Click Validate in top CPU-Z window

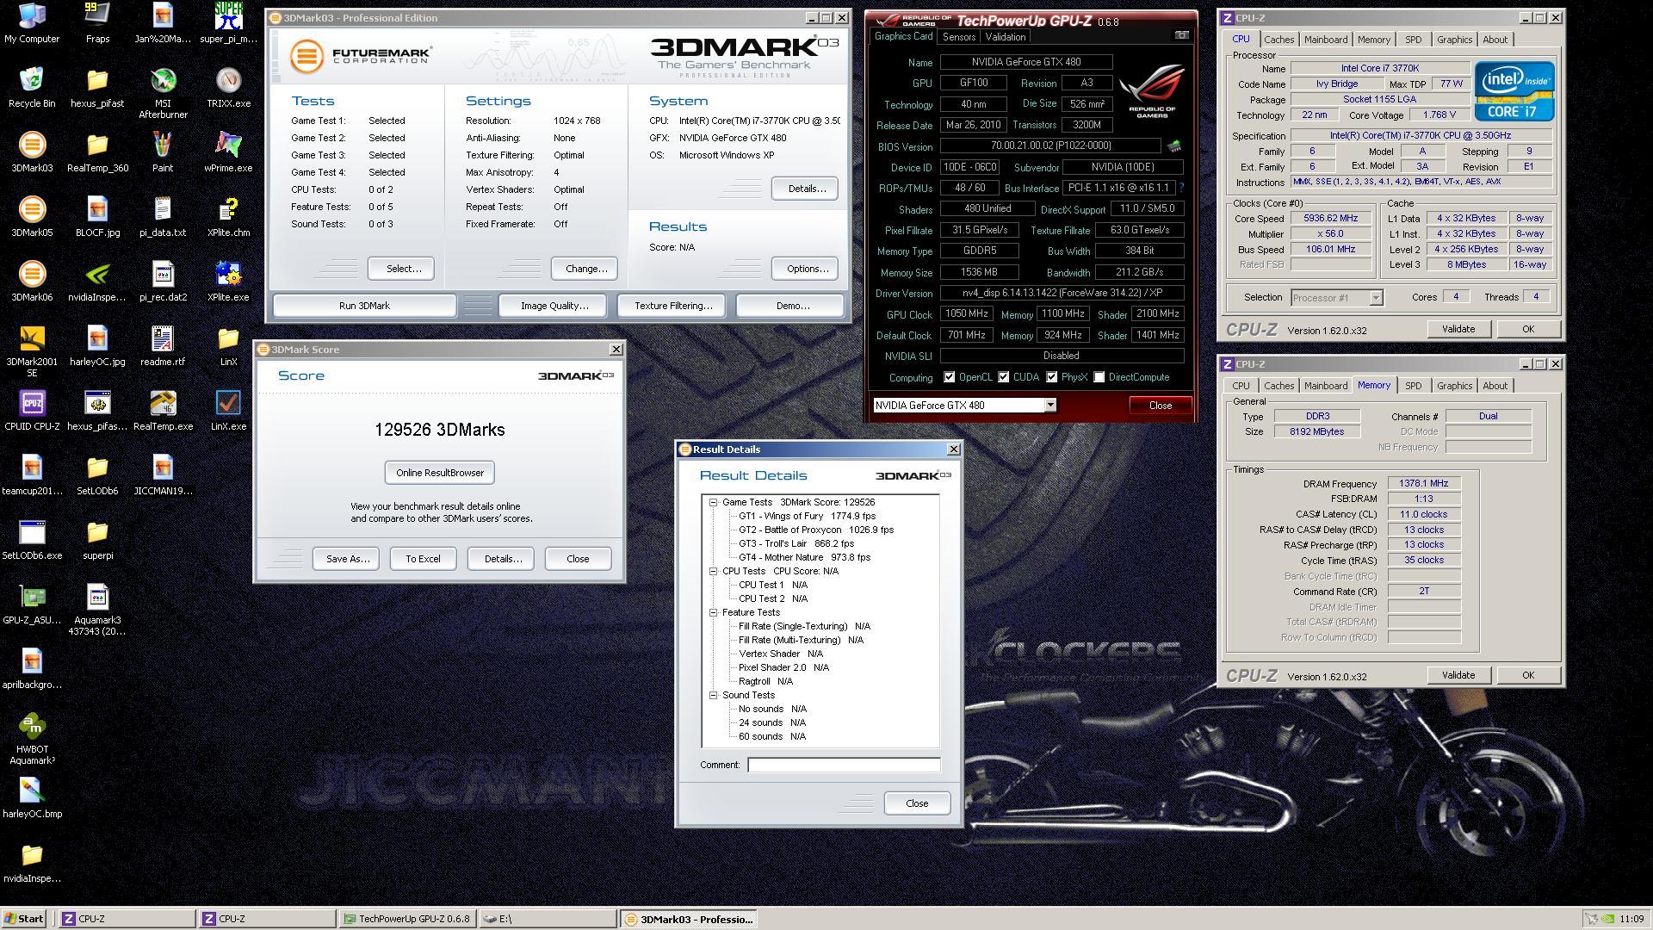(1458, 329)
